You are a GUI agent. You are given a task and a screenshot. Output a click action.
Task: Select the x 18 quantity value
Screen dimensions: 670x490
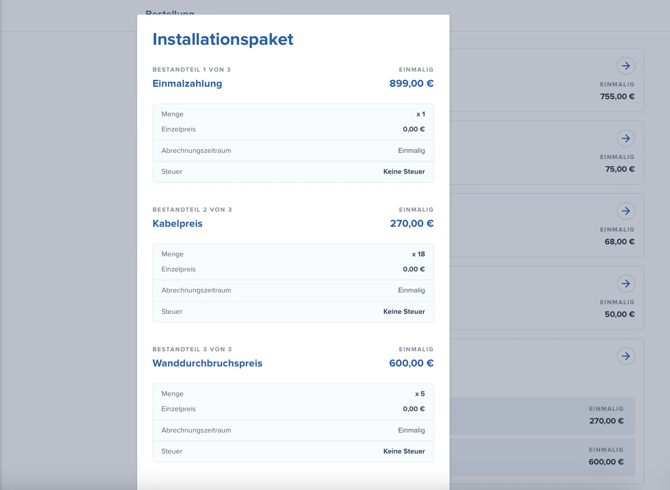coord(418,254)
